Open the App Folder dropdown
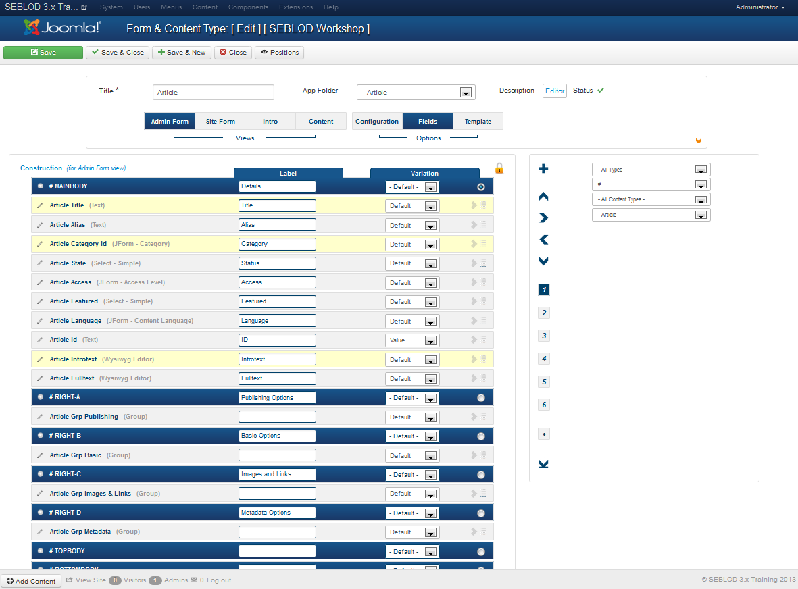The image size is (798, 589). tap(416, 92)
